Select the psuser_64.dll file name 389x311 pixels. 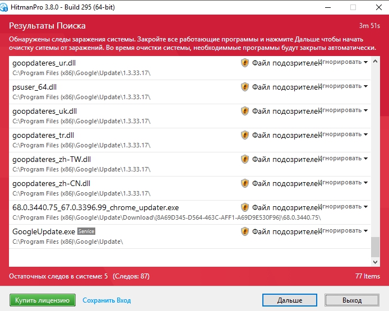[35, 87]
